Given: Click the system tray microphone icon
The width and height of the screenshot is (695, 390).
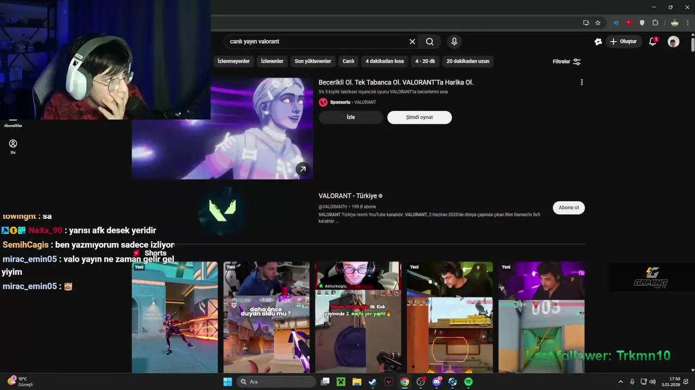Looking at the screenshot, I should point(631,382).
